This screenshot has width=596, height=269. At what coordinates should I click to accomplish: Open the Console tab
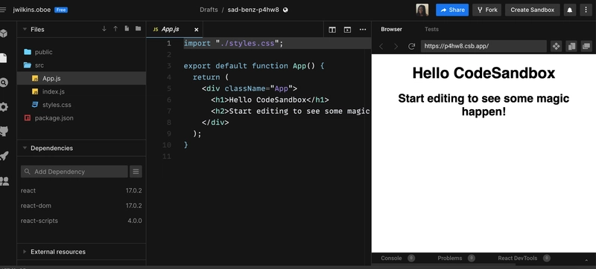tap(391, 259)
